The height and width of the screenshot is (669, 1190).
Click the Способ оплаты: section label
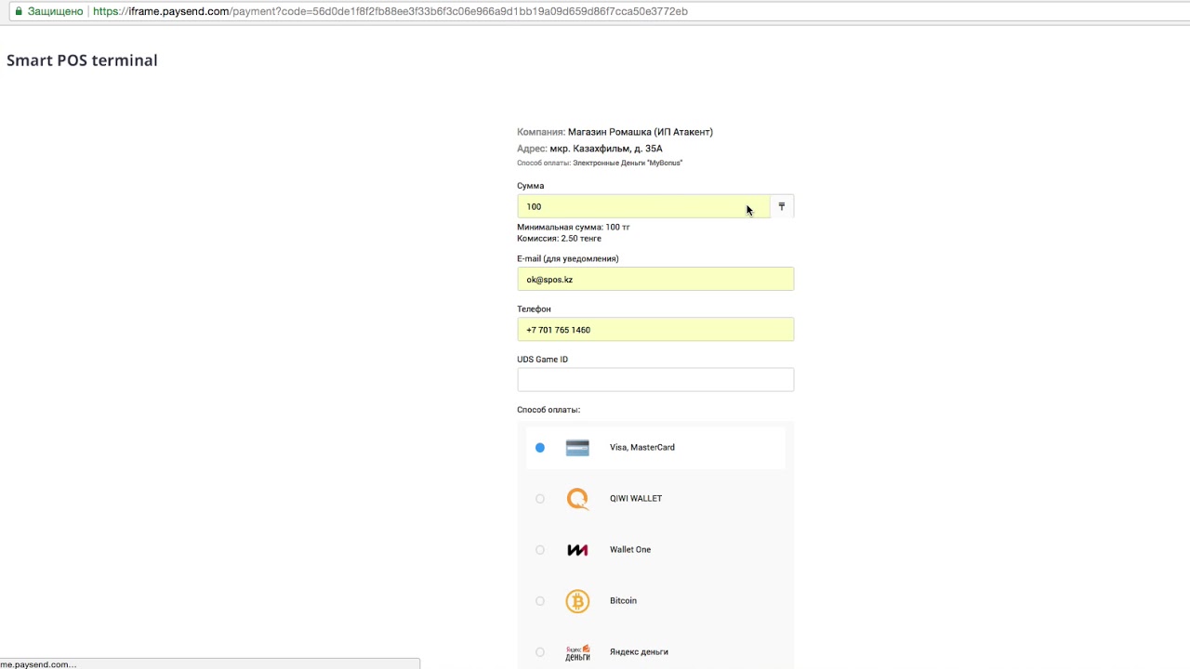pos(549,410)
